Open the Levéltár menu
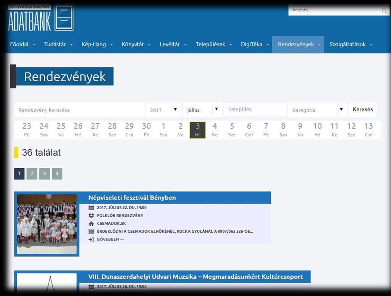The height and width of the screenshot is (296, 391). click(173, 44)
